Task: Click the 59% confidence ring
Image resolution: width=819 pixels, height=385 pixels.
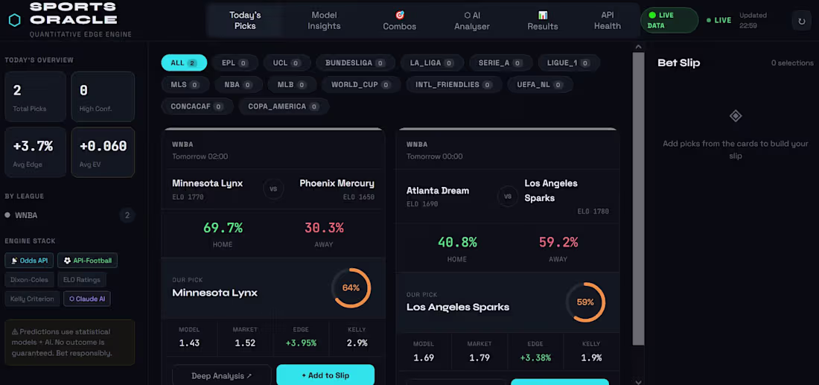Action: (x=585, y=302)
